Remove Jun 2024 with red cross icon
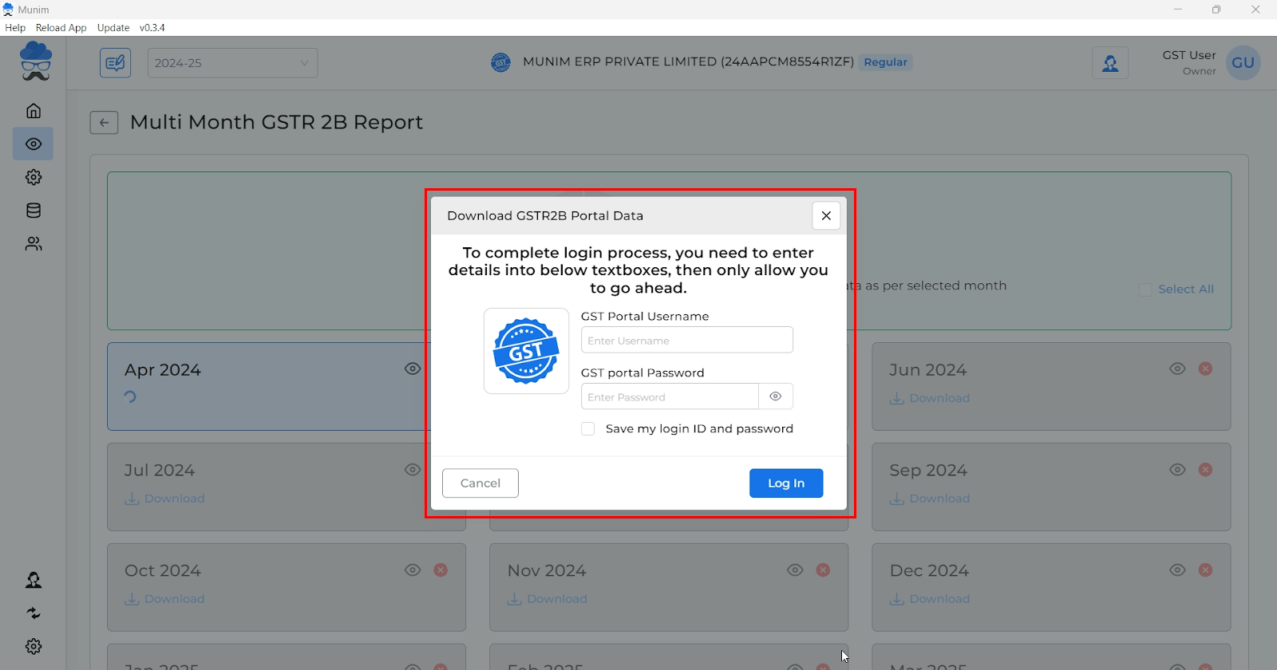1277x670 pixels. coord(1205,368)
